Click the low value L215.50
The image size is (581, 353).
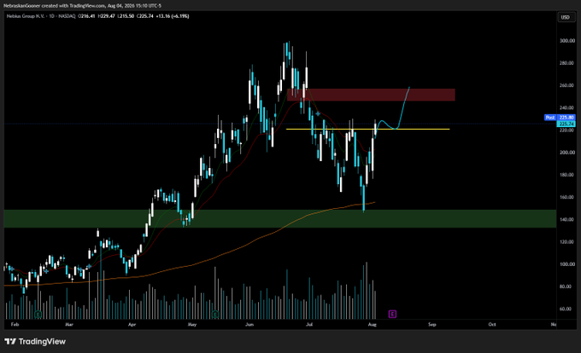(126, 16)
